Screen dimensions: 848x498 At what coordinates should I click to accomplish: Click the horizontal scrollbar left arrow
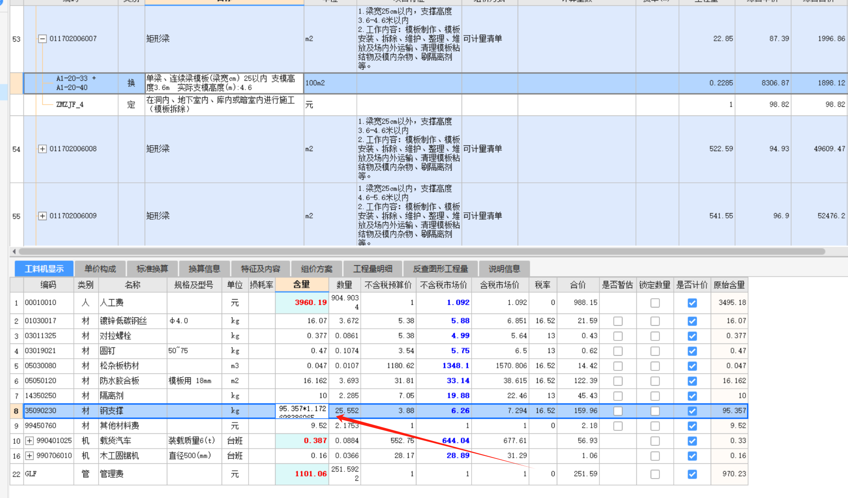pyautogui.click(x=14, y=251)
